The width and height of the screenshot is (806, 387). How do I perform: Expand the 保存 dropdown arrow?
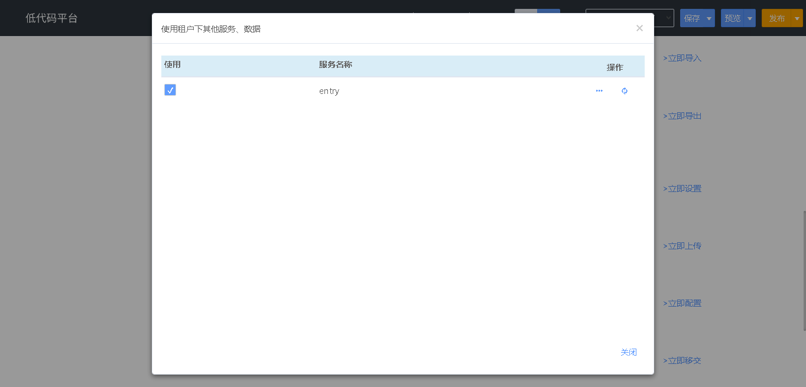click(x=709, y=18)
